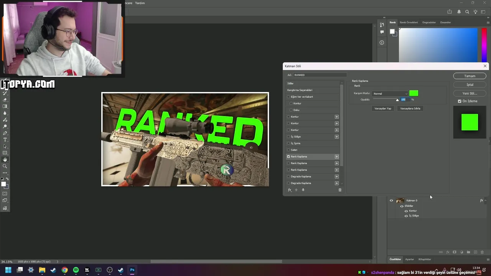
Task: Open Photoshop search magnifier icon
Action: (x=467, y=12)
